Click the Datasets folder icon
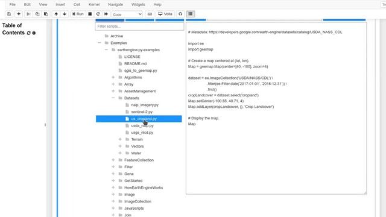Screen dimensions: 386x217 coord(121,98)
